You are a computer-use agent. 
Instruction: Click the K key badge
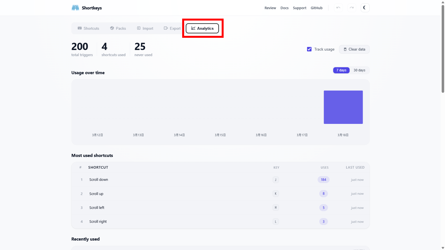tap(276, 194)
